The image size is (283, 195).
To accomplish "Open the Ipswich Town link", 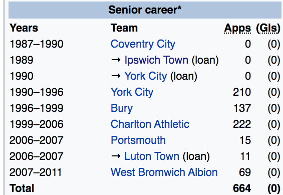I will (156, 60).
